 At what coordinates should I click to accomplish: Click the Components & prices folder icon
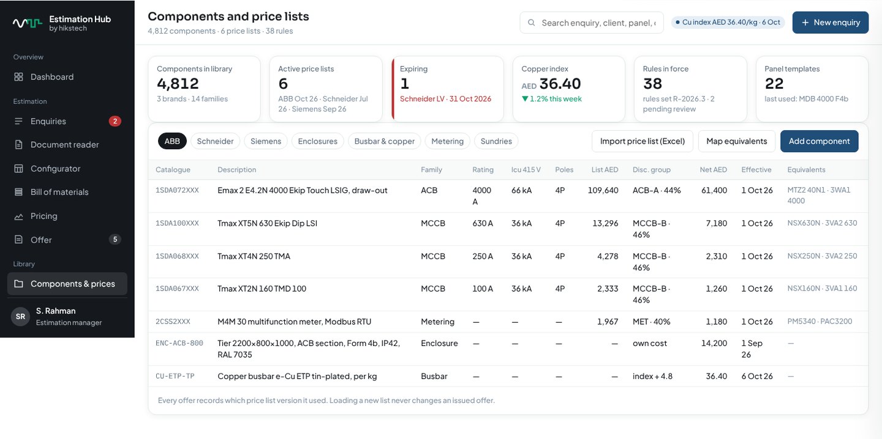(x=18, y=284)
